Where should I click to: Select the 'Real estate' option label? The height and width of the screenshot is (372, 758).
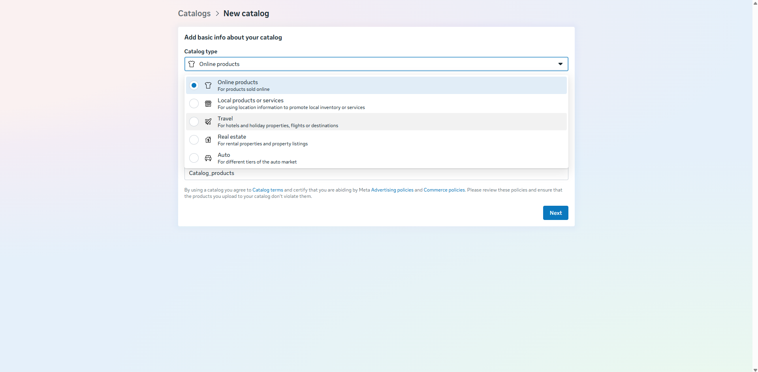point(232,137)
